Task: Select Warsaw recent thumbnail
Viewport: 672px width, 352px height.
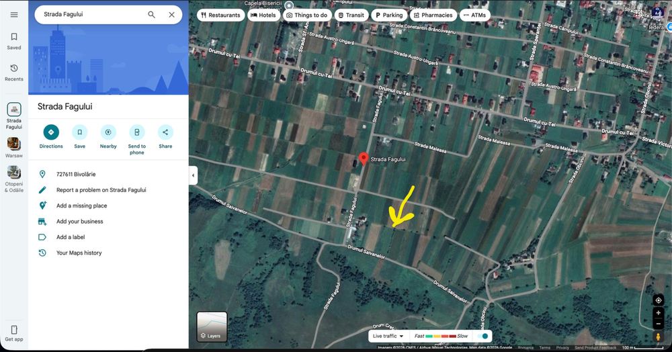Action: [14, 144]
